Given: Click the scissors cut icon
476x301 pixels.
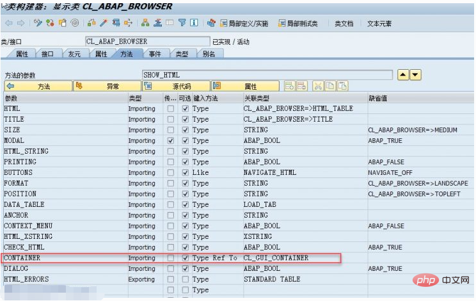Looking at the screenshot, I should (x=318, y=86).
